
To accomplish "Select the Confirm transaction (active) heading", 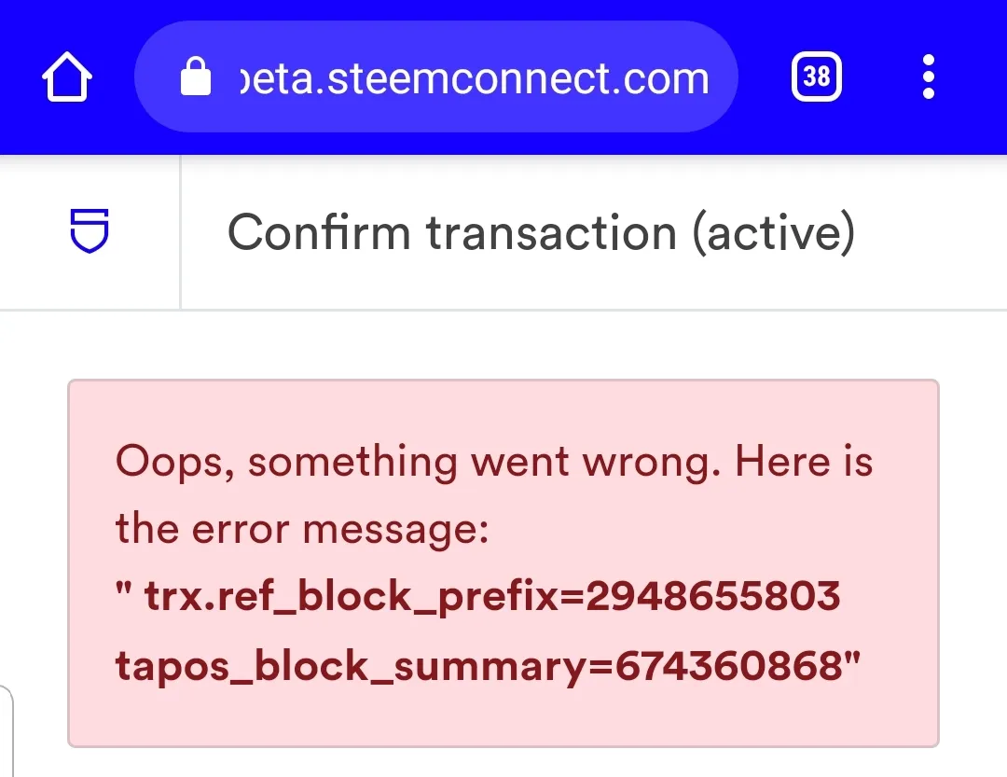I will 542,232.
